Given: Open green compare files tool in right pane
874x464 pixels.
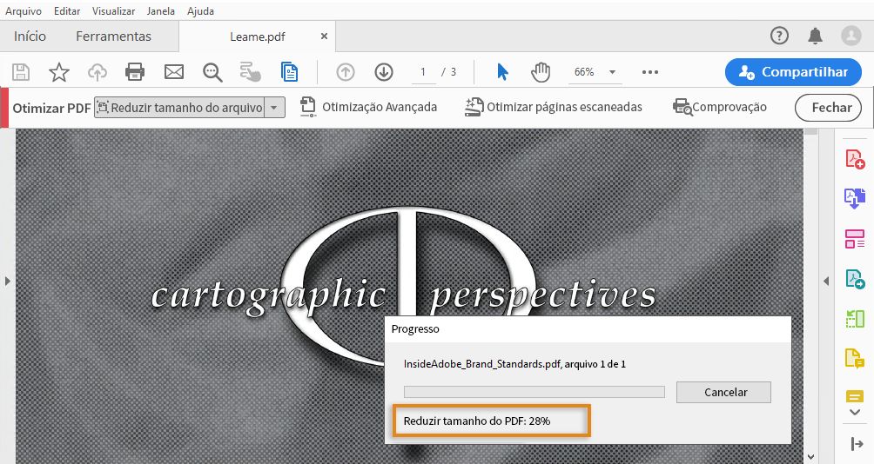Looking at the screenshot, I should [855, 319].
